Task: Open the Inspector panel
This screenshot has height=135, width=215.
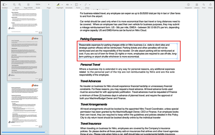Action: coord(188,4)
